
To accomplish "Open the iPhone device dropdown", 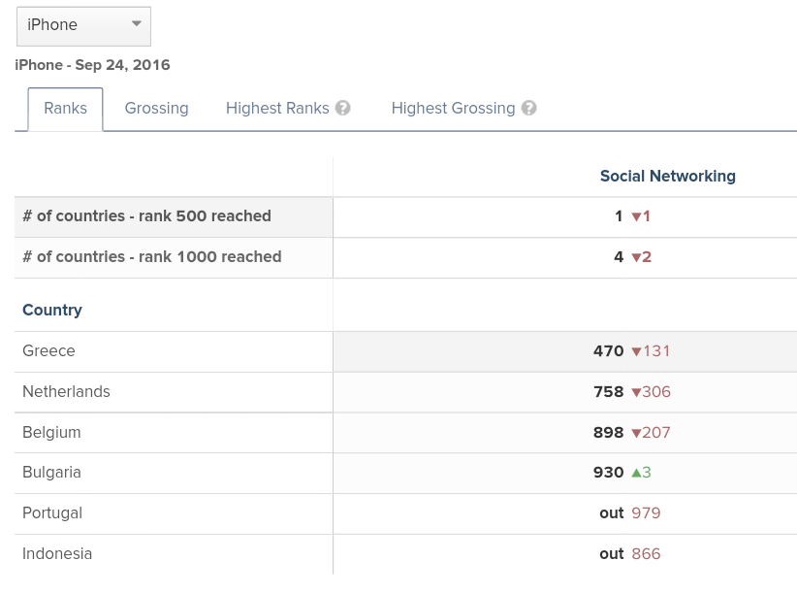I will (x=83, y=25).
